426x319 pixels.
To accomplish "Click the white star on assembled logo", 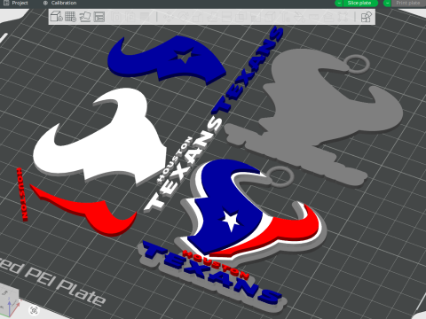I will 231,221.
